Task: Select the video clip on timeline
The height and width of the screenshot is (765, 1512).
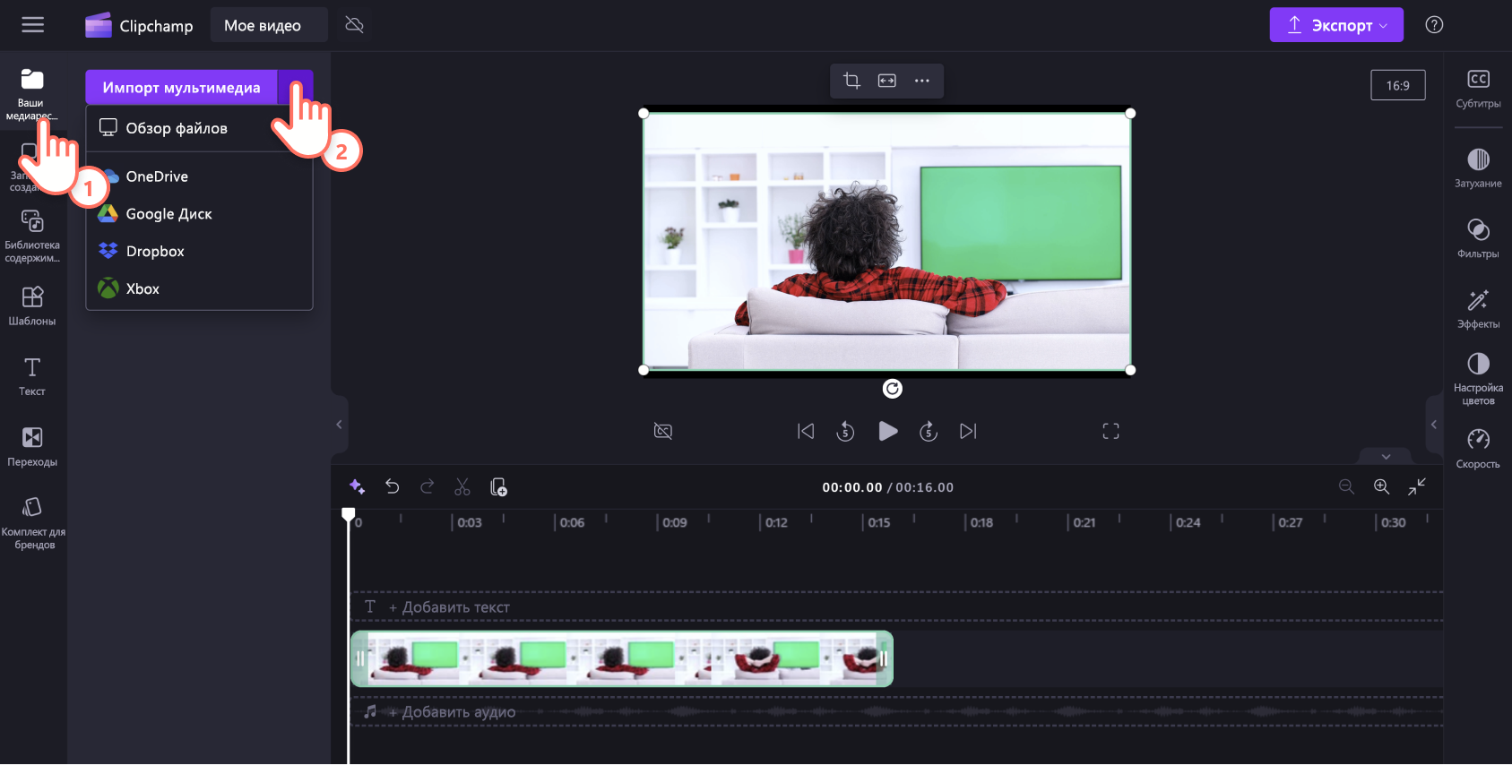Action: coord(622,659)
